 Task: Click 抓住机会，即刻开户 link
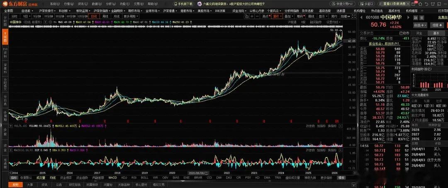tap(385, 43)
